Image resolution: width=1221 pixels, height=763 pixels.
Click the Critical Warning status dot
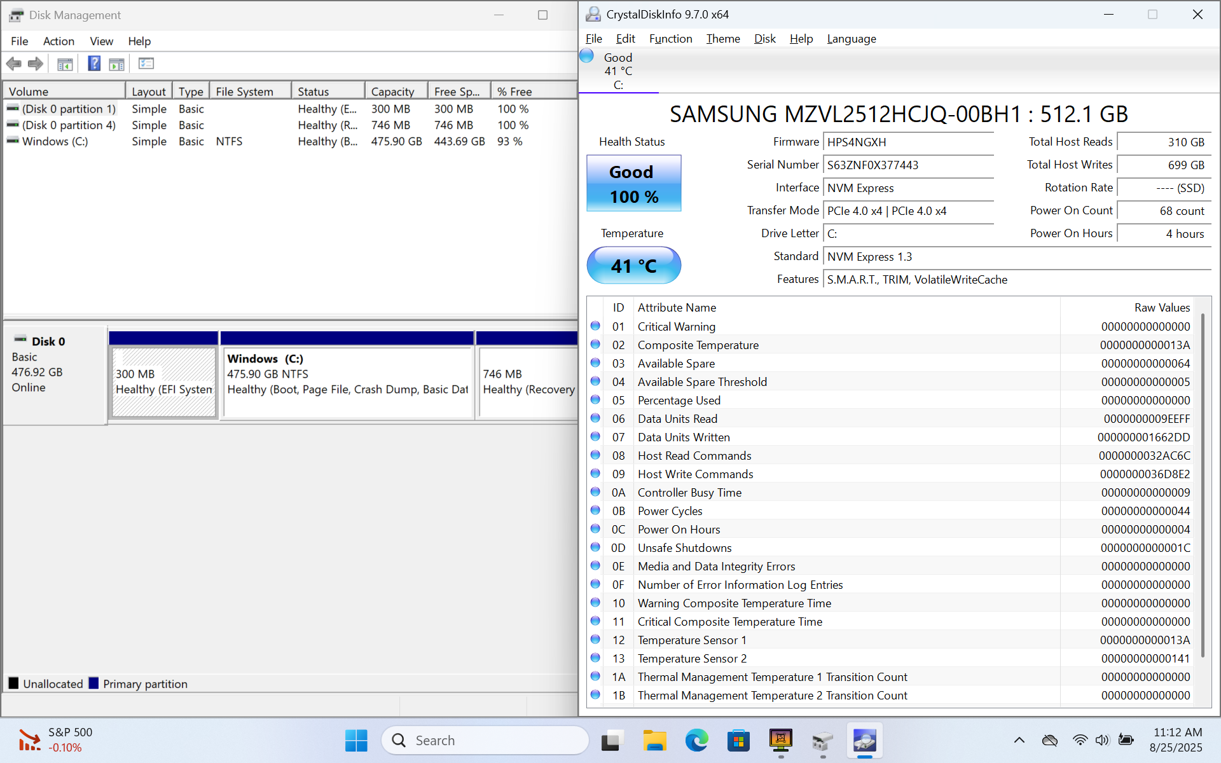[595, 326]
